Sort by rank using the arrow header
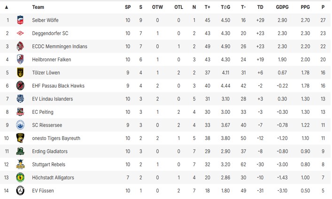The width and height of the screenshot is (332, 199). [x=7, y=7]
